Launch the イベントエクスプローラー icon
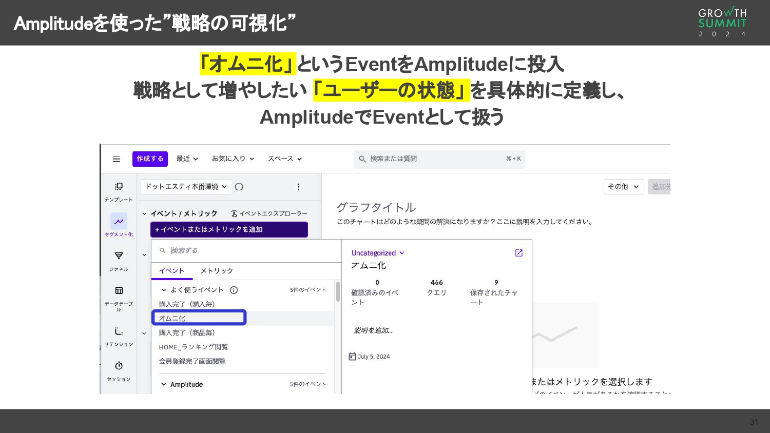The image size is (770, 433). 234,213
